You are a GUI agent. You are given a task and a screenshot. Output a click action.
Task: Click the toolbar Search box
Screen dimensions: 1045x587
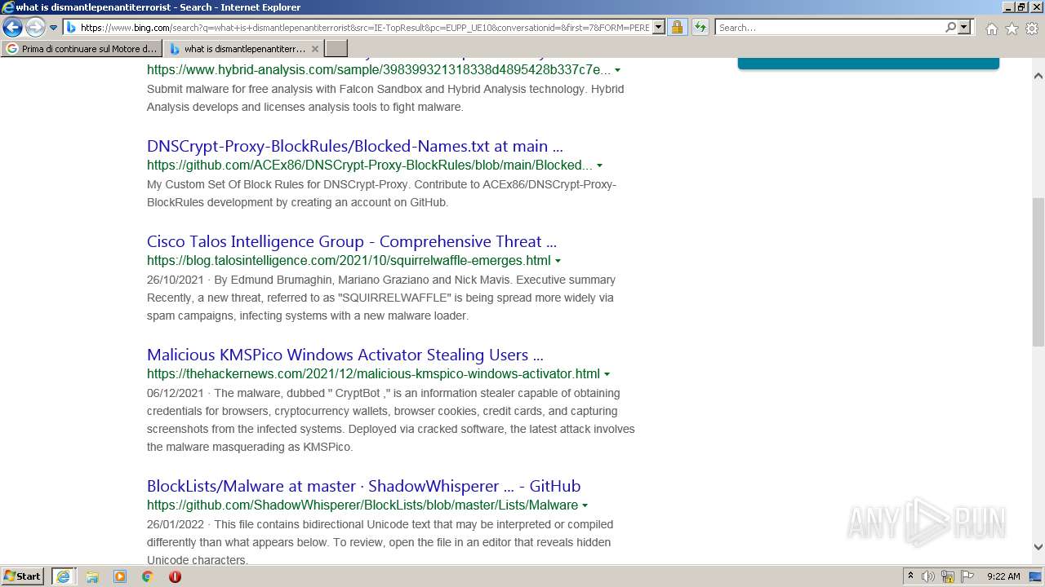pos(829,27)
